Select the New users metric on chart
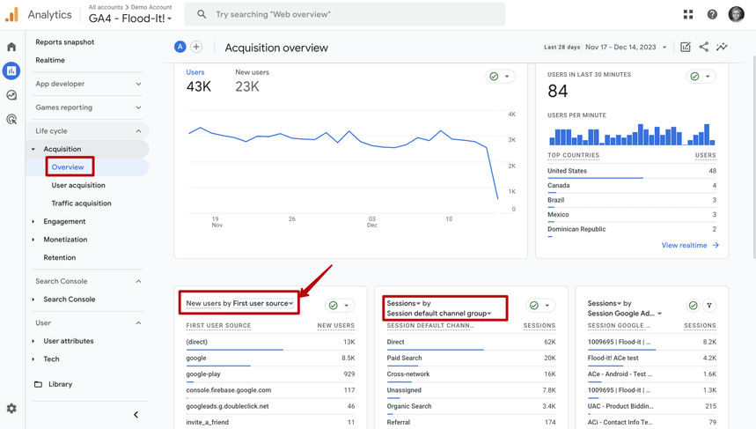756x429 pixels. pyautogui.click(x=253, y=82)
